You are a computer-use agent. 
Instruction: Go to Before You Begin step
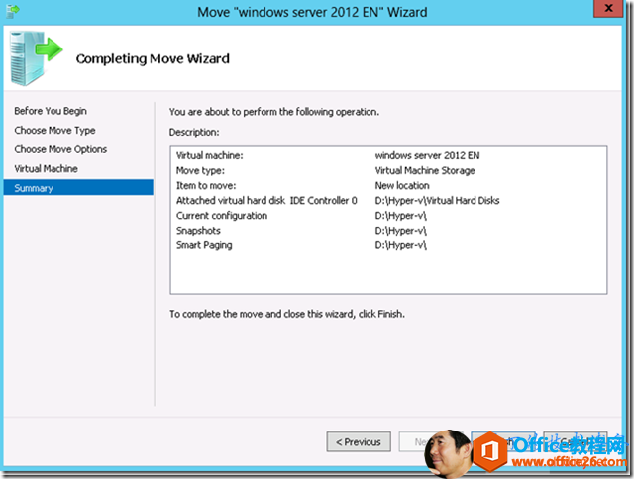51,111
